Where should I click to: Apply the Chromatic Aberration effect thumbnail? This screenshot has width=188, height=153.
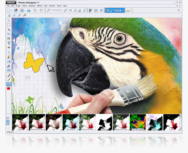(x=37, y=122)
